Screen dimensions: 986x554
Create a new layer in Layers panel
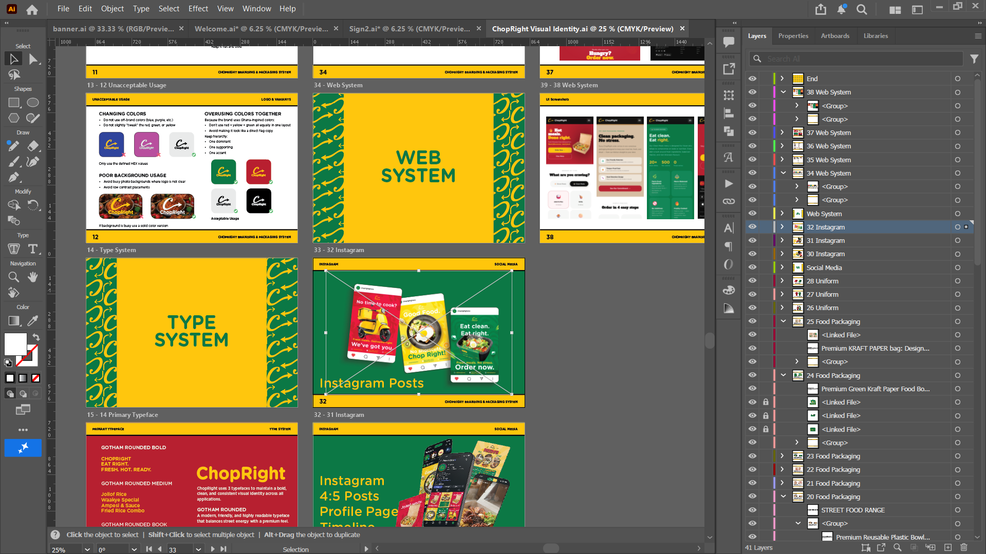[x=948, y=548]
